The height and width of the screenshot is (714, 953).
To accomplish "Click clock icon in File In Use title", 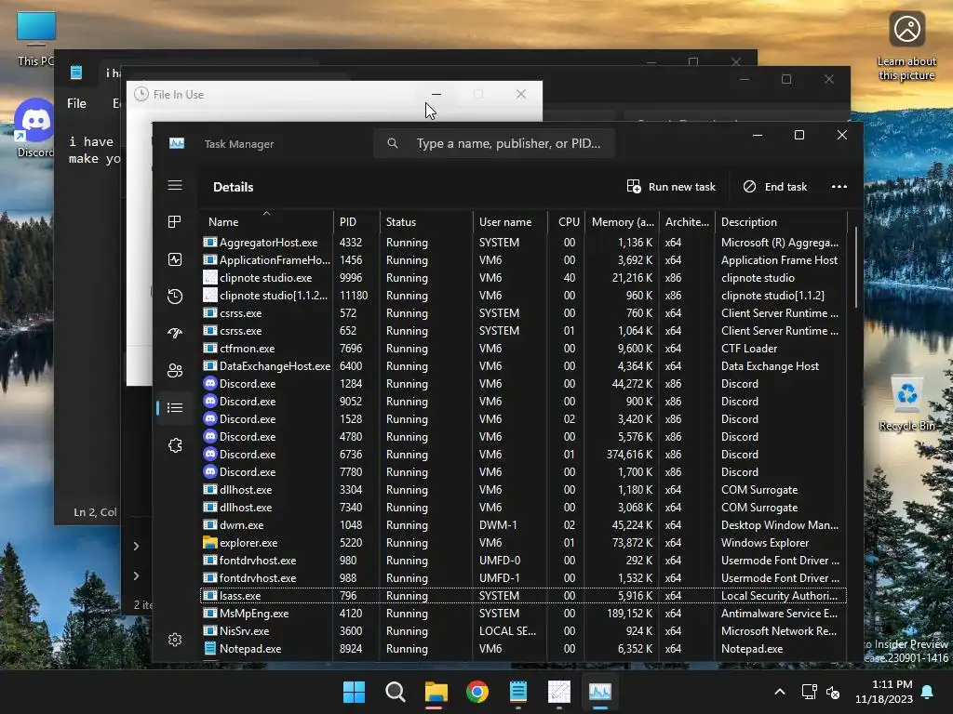I will coord(141,94).
